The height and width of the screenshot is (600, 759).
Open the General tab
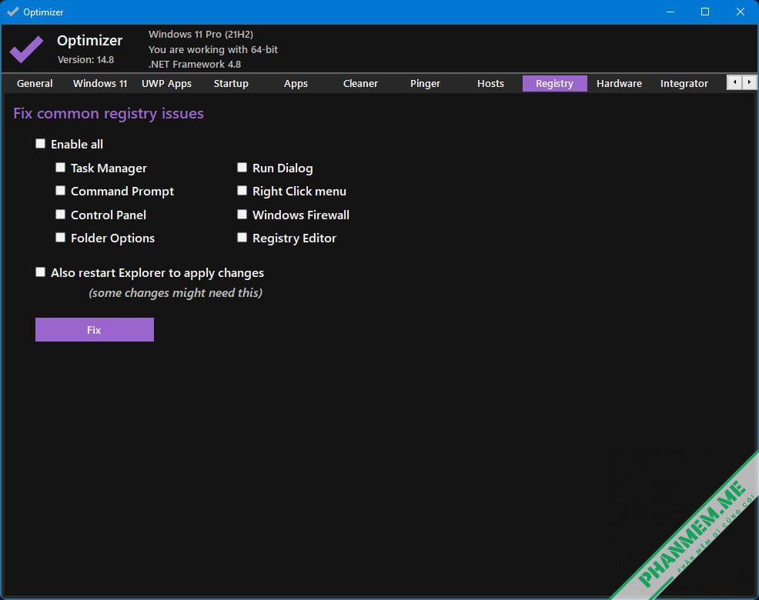(x=35, y=83)
